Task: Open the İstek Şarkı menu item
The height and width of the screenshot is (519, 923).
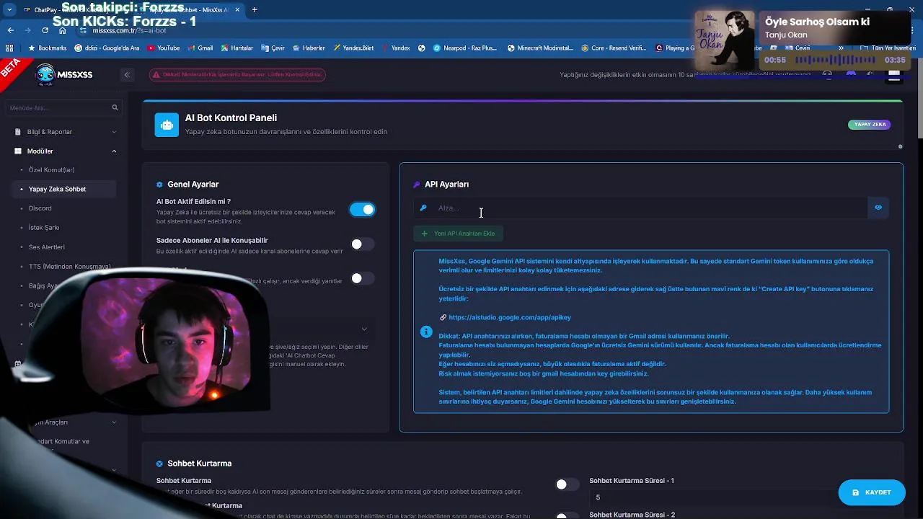Action: [x=44, y=228]
